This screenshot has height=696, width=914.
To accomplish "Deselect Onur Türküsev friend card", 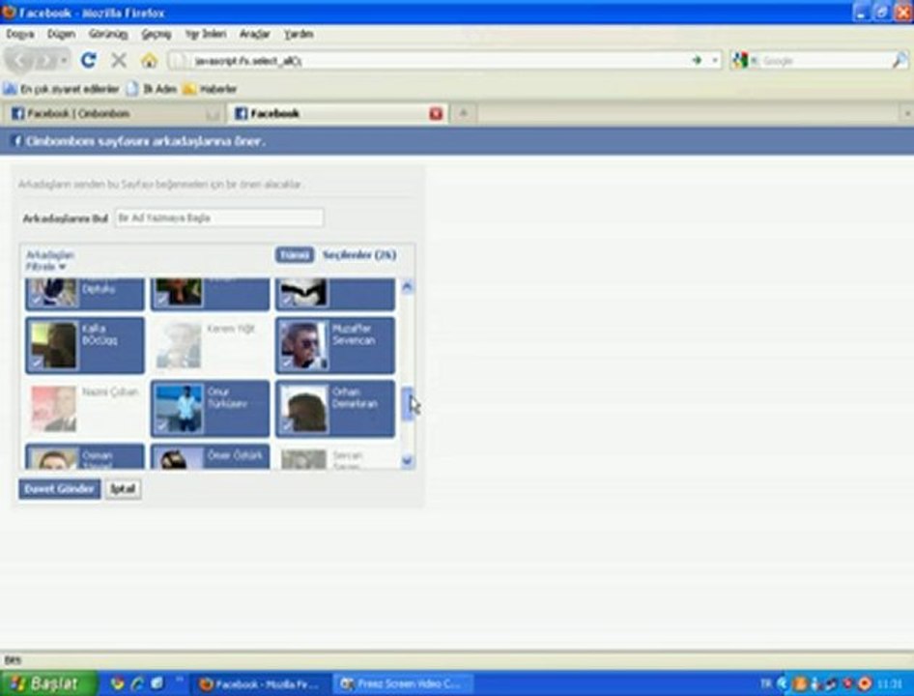I will click(210, 408).
